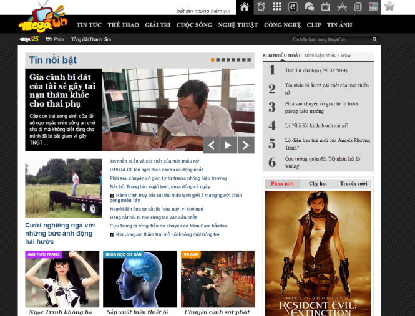Switch to the Clip hot tab
Screen dimensions: 415x316
click(x=318, y=184)
